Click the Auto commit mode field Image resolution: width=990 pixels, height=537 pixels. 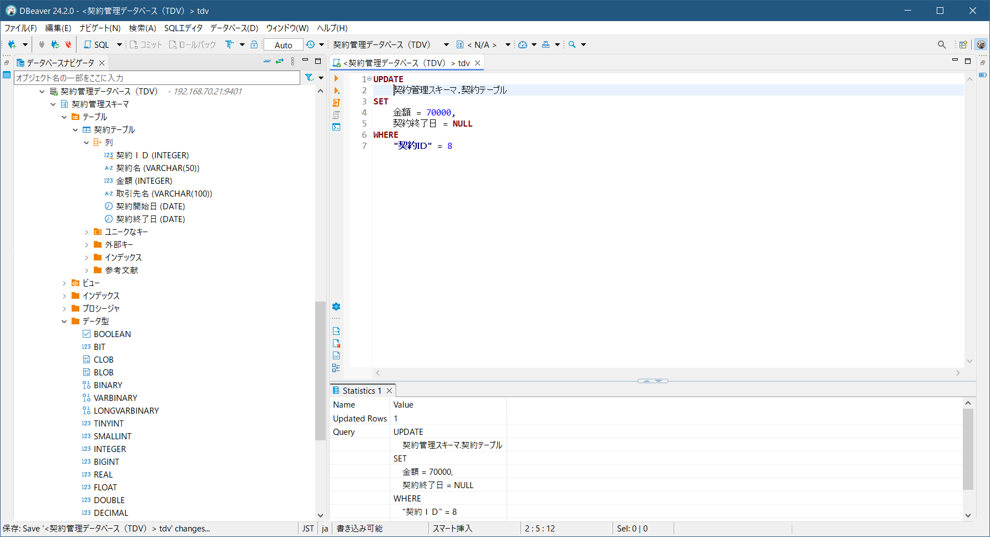(x=283, y=45)
